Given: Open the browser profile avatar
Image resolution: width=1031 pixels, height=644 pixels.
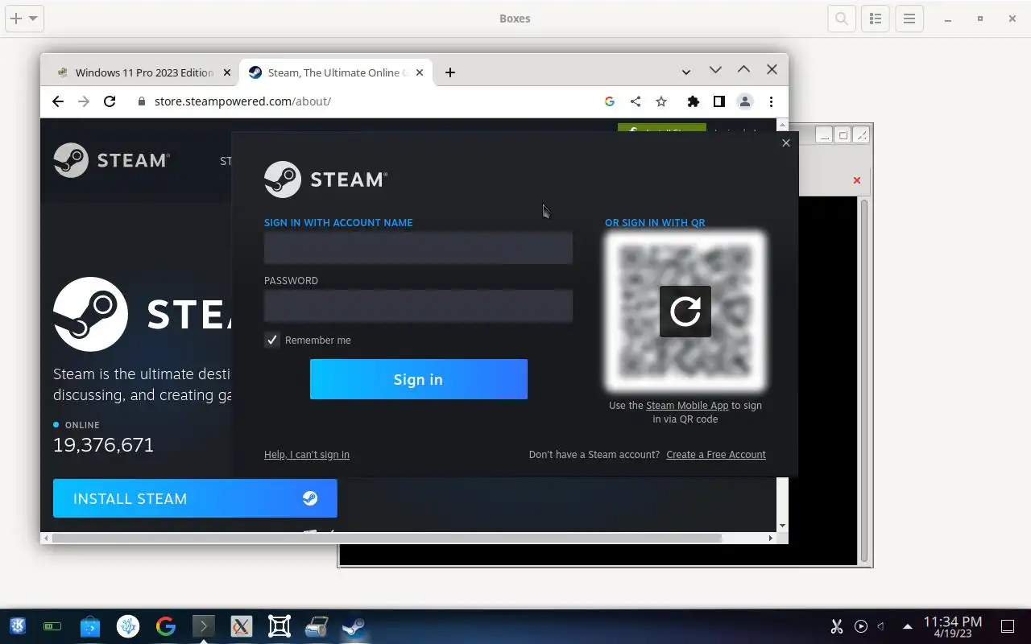Looking at the screenshot, I should pos(745,101).
